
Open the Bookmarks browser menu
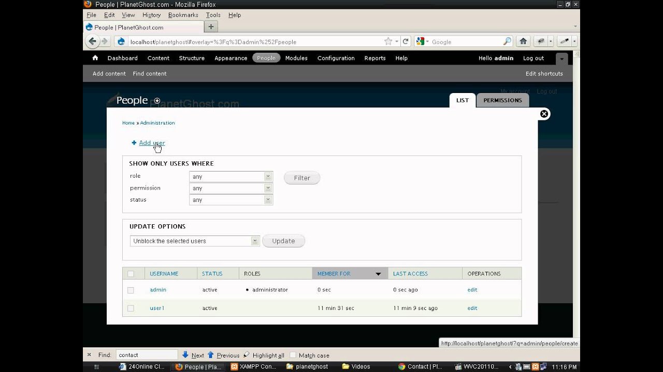point(183,15)
